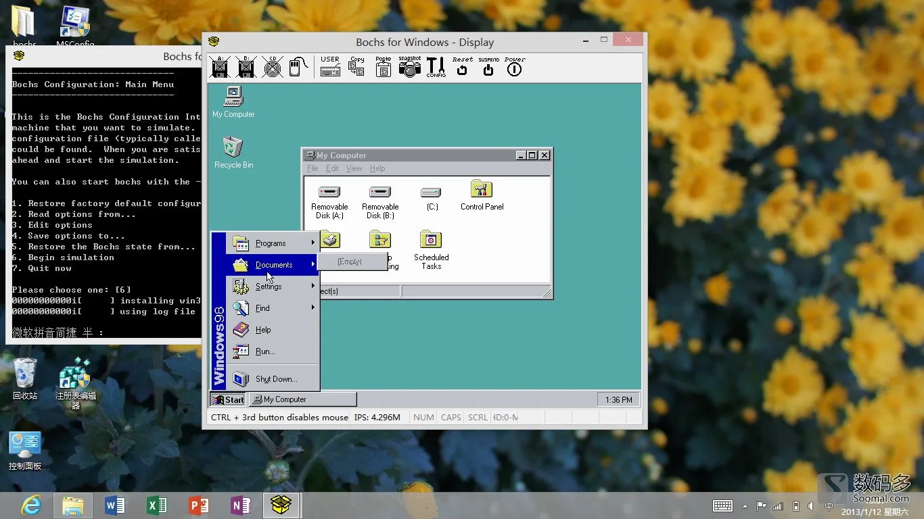Click Help in Start menu
The image size is (924, 519).
[273, 330]
